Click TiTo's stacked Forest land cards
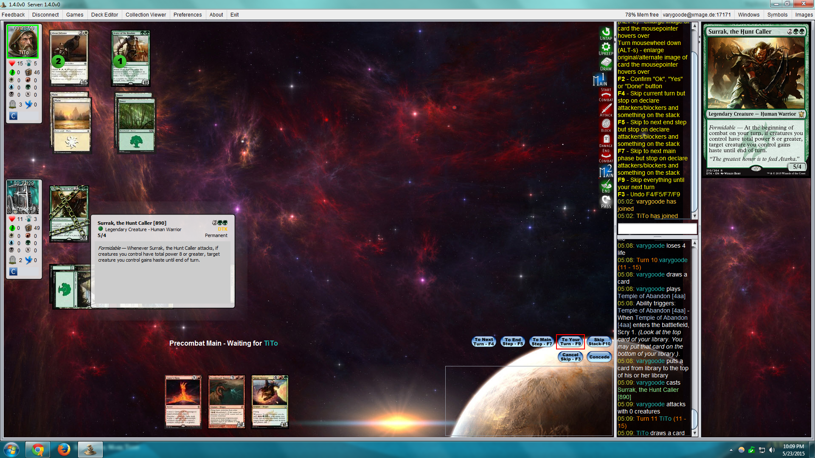The image size is (815, 458). [x=135, y=123]
